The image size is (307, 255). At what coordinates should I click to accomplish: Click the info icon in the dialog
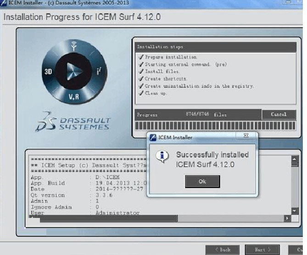click(162, 156)
